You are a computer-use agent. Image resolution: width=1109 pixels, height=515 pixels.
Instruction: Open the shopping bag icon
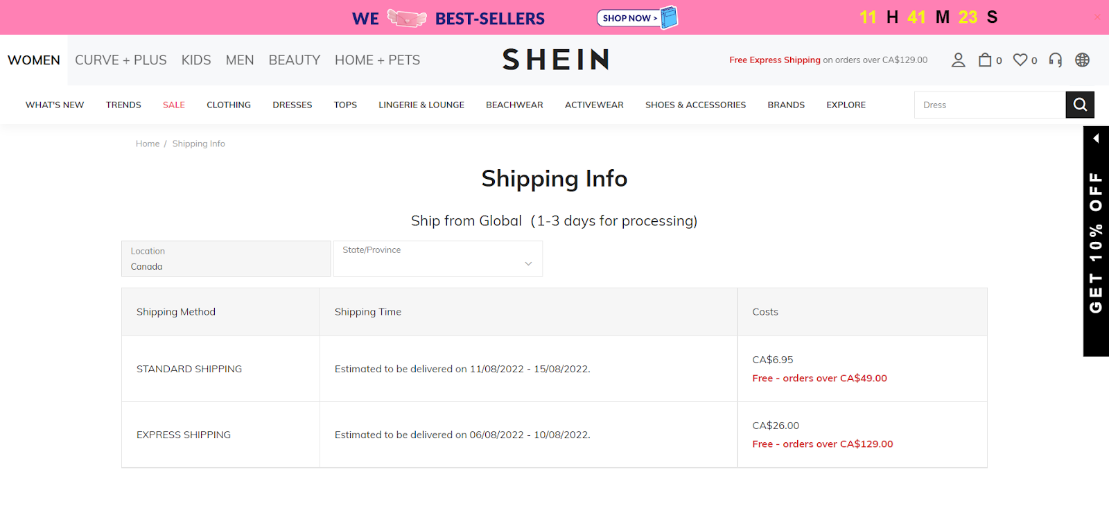(985, 60)
